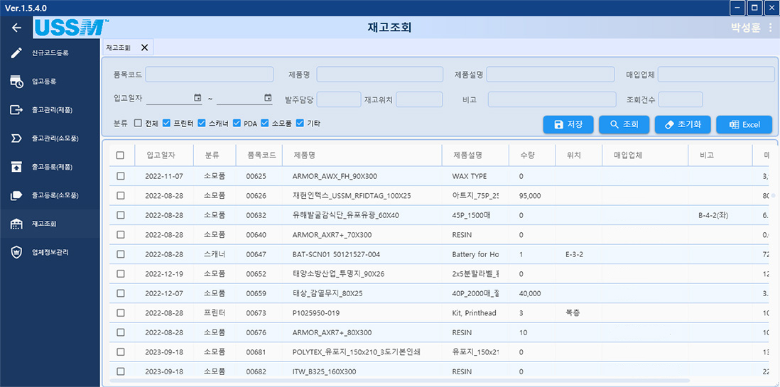The width and height of the screenshot is (780, 387).
Task: Go to 출고관리(제품) menu
Action: click(50, 109)
